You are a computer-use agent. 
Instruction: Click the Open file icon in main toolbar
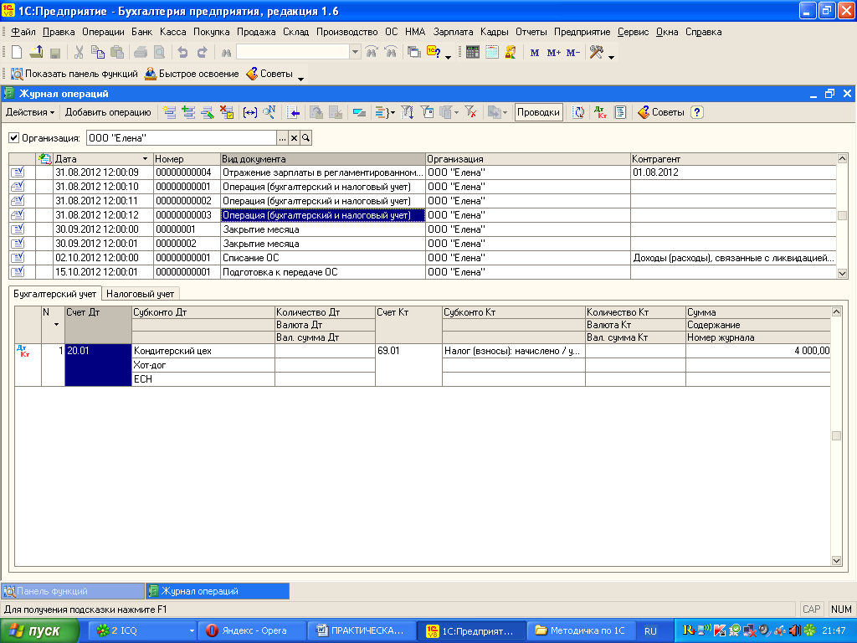pyautogui.click(x=36, y=53)
